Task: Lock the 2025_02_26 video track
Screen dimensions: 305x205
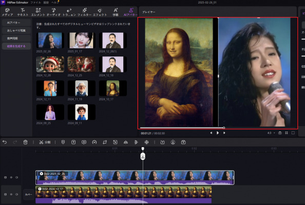Action: pos(6,177)
